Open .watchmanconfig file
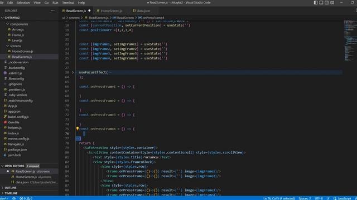 (x=20, y=101)
